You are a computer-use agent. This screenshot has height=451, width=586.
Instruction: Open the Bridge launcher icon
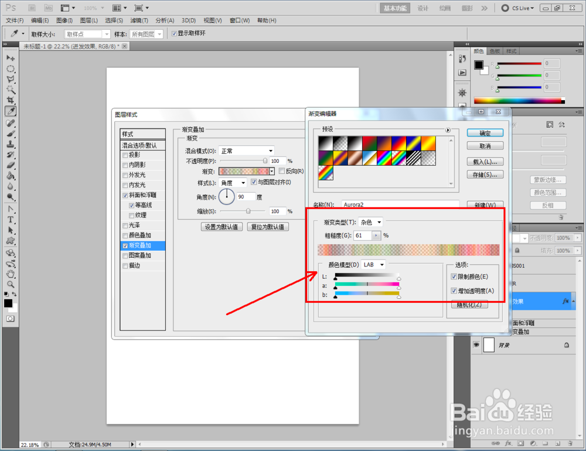[32, 8]
